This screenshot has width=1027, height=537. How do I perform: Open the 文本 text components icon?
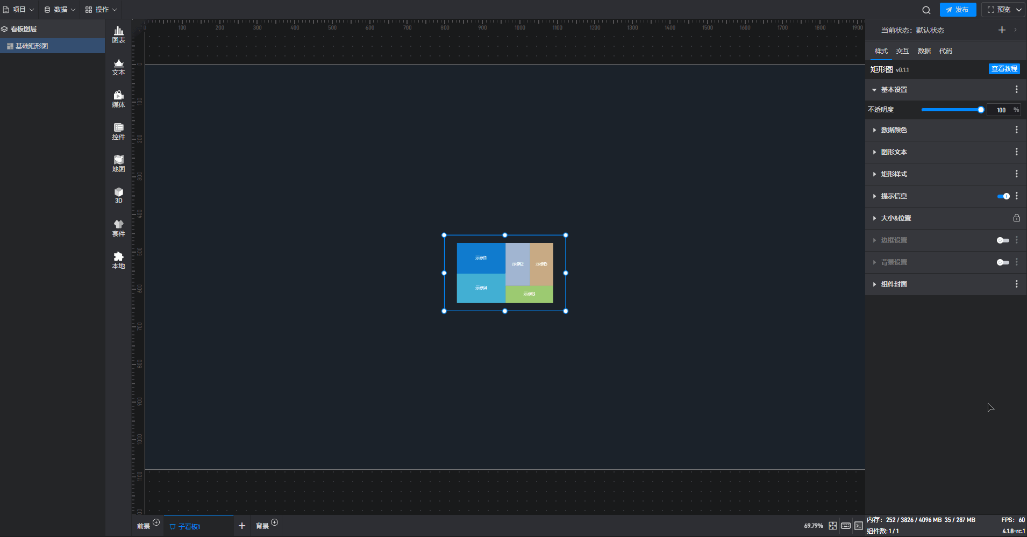click(118, 67)
